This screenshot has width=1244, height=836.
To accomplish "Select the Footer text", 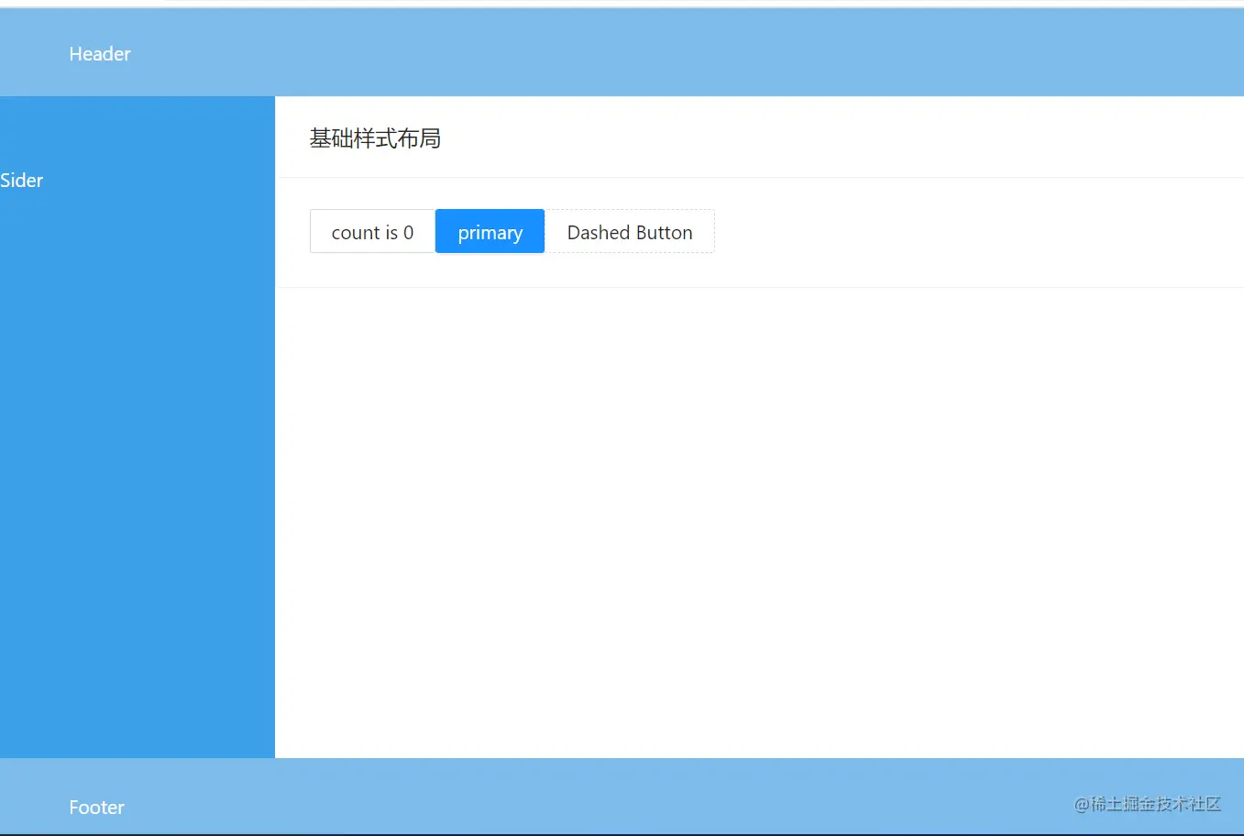I will pos(96,808).
